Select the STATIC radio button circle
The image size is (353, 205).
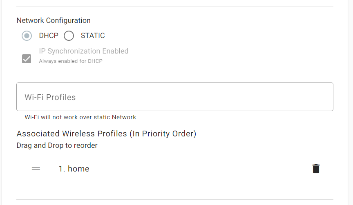click(x=69, y=36)
